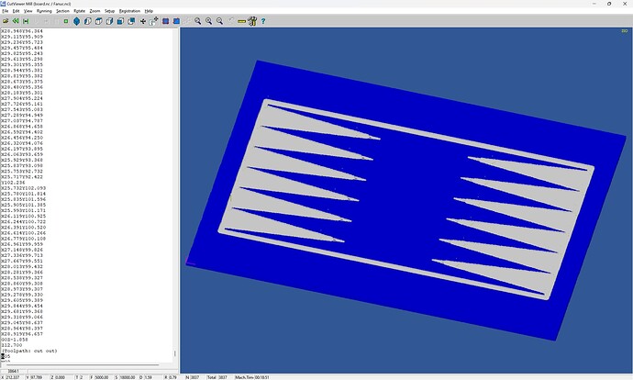Open the Rotate menu
Viewport: 633px width, 380px height.
pos(79,11)
